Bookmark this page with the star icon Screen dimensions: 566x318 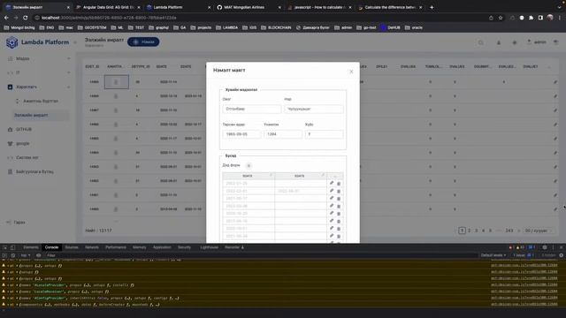(x=501, y=18)
